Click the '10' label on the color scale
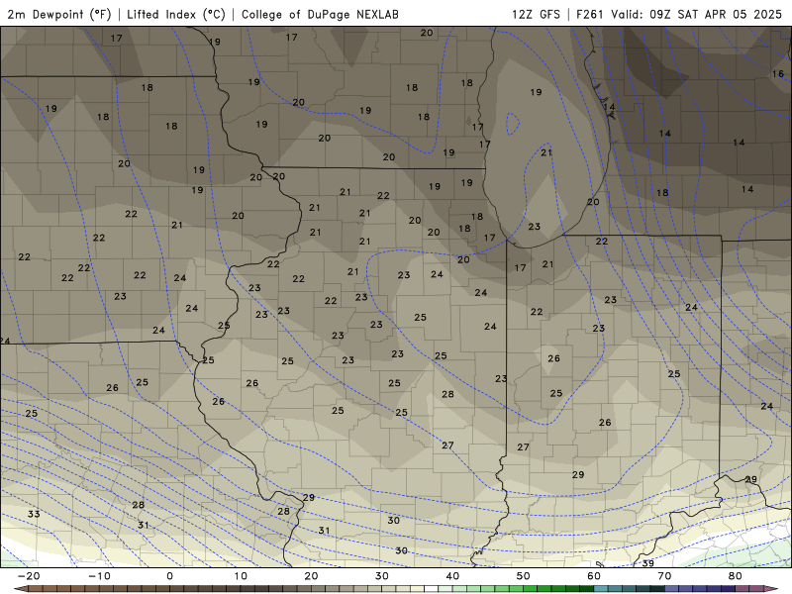This screenshot has width=792, height=594. click(241, 576)
